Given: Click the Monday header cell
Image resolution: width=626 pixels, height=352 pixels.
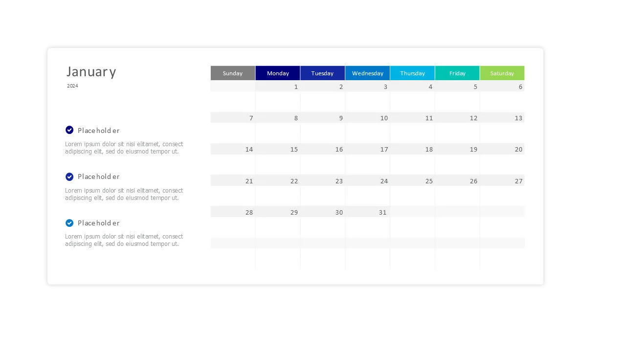Looking at the screenshot, I should 277,73.
